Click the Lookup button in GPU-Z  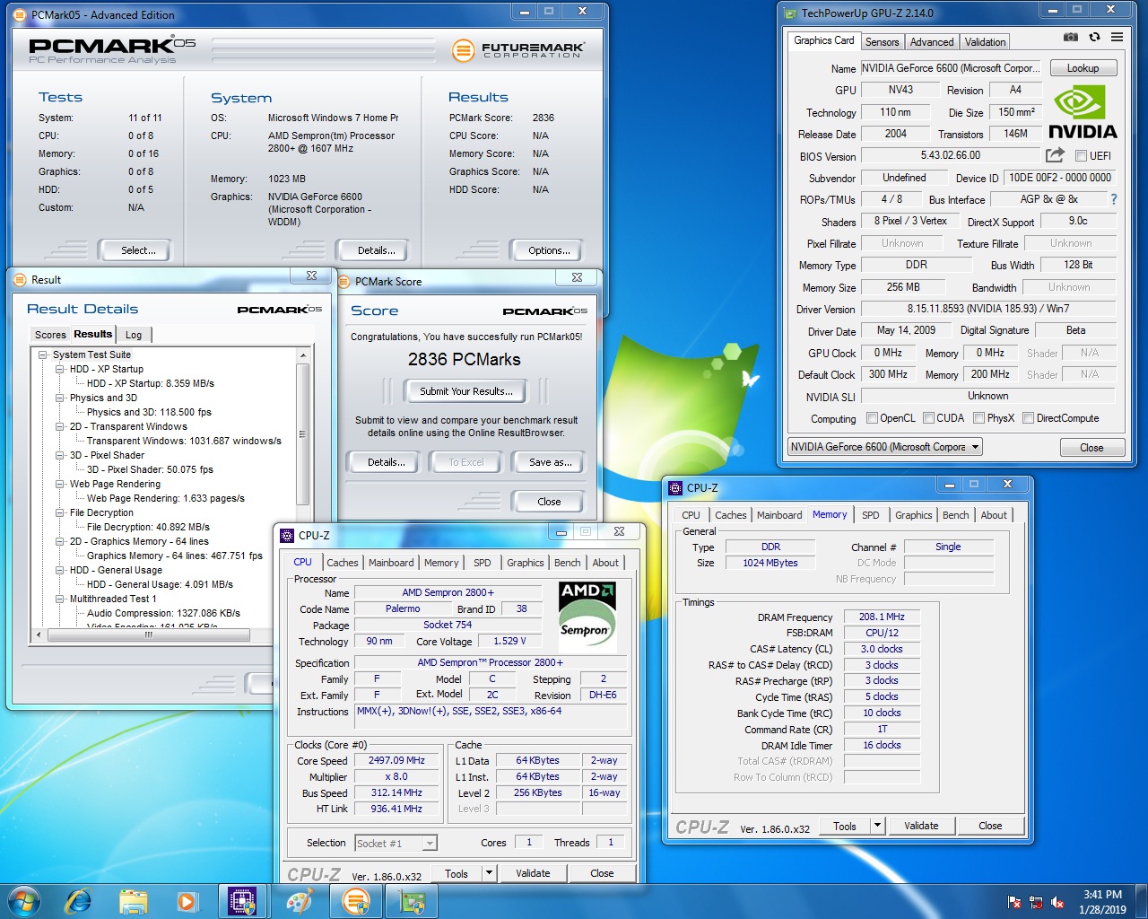coord(1083,68)
